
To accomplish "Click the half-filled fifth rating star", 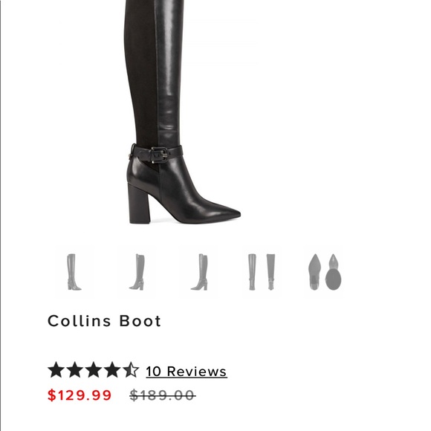I will (131, 370).
